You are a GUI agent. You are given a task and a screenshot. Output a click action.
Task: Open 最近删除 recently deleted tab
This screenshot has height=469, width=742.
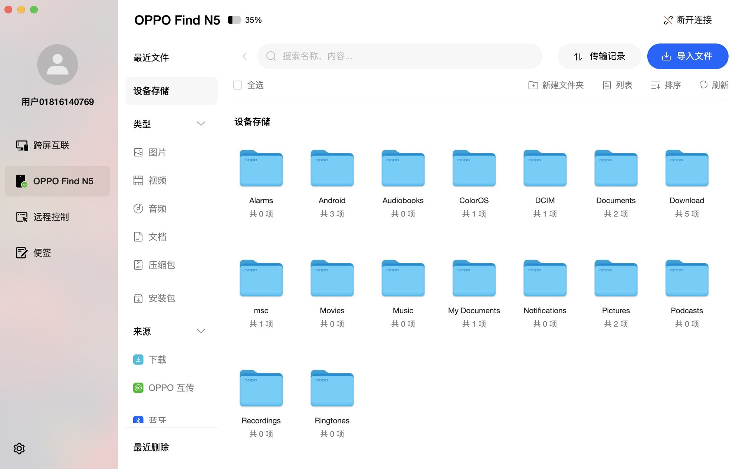(151, 447)
